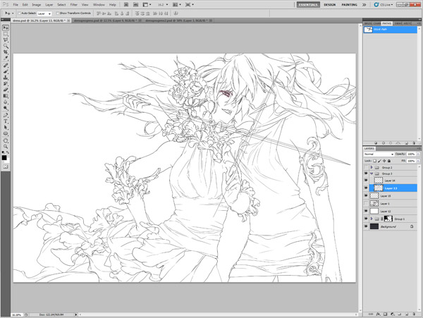This screenshot has width=423, height=318.
Task: Select the Clone Stamp tool
Action: point(6,78)
